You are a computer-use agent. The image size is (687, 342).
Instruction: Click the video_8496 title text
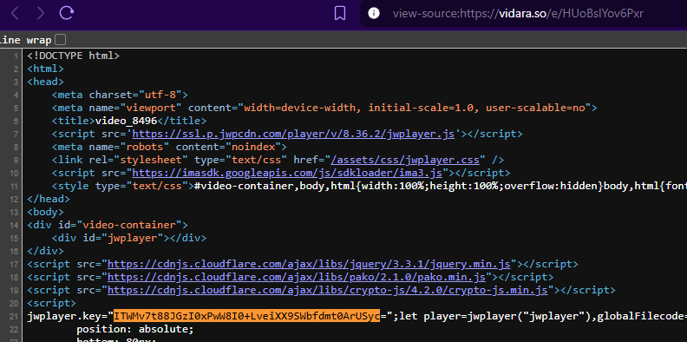(126, 121)
